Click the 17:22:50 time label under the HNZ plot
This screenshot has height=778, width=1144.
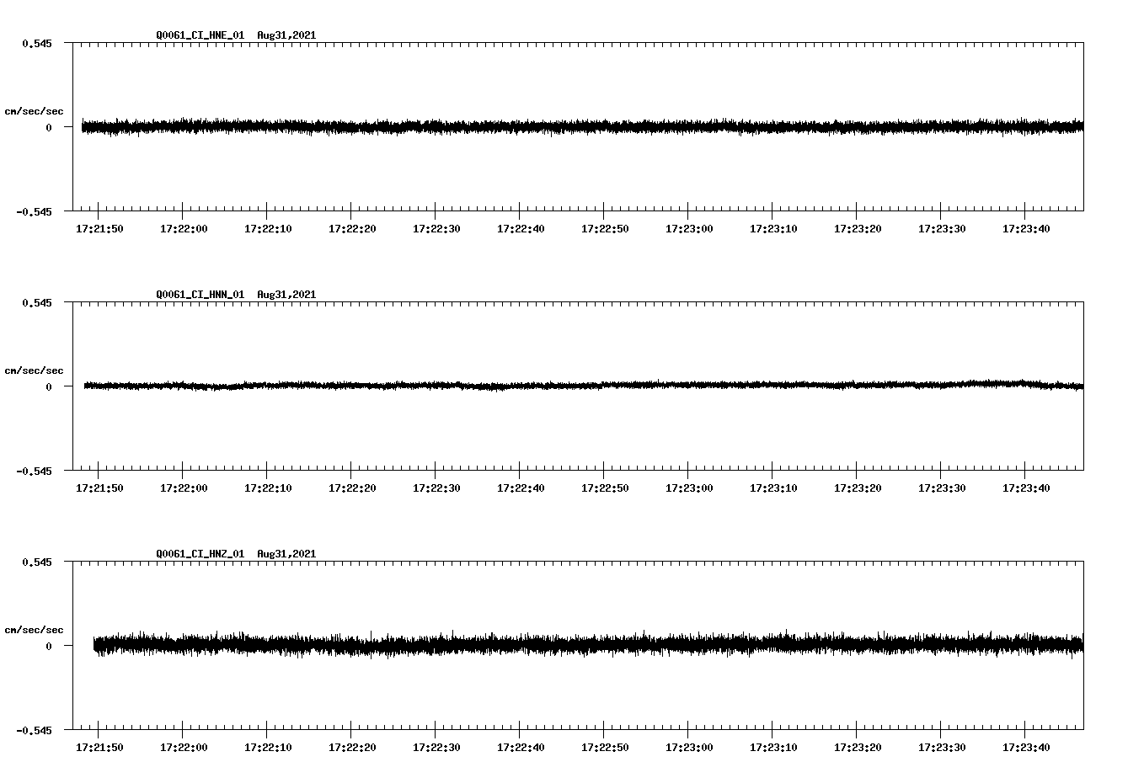(605, 748)
